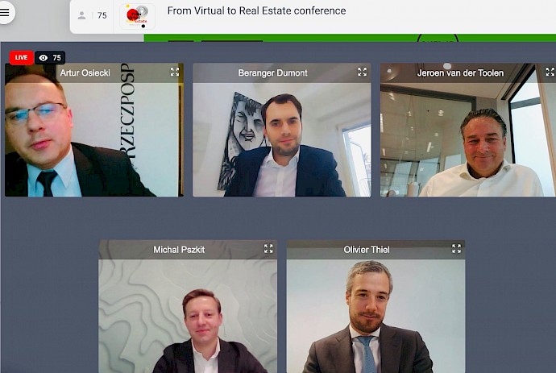Select Artur Osiecki name label
556x373 pixels.
point(85,73)
